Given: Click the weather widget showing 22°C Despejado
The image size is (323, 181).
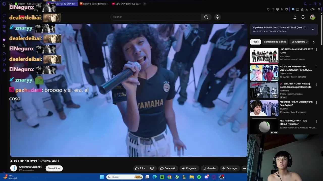Looking at the screenshot, I should pyautogui.click(x=11, y=177).
